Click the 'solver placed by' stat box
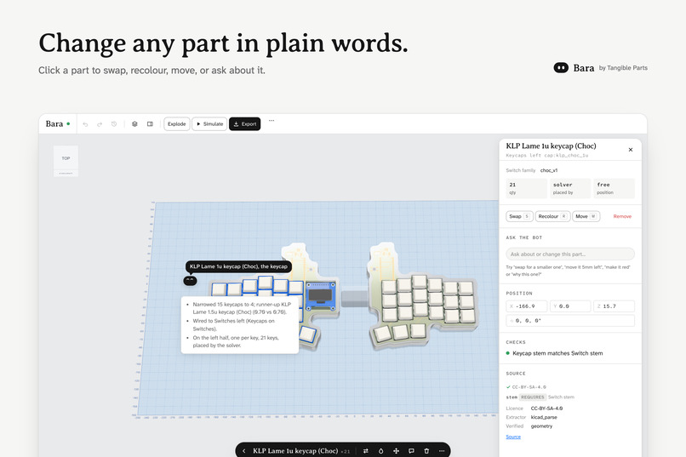686x457 pixels. [x=570, y=188]
